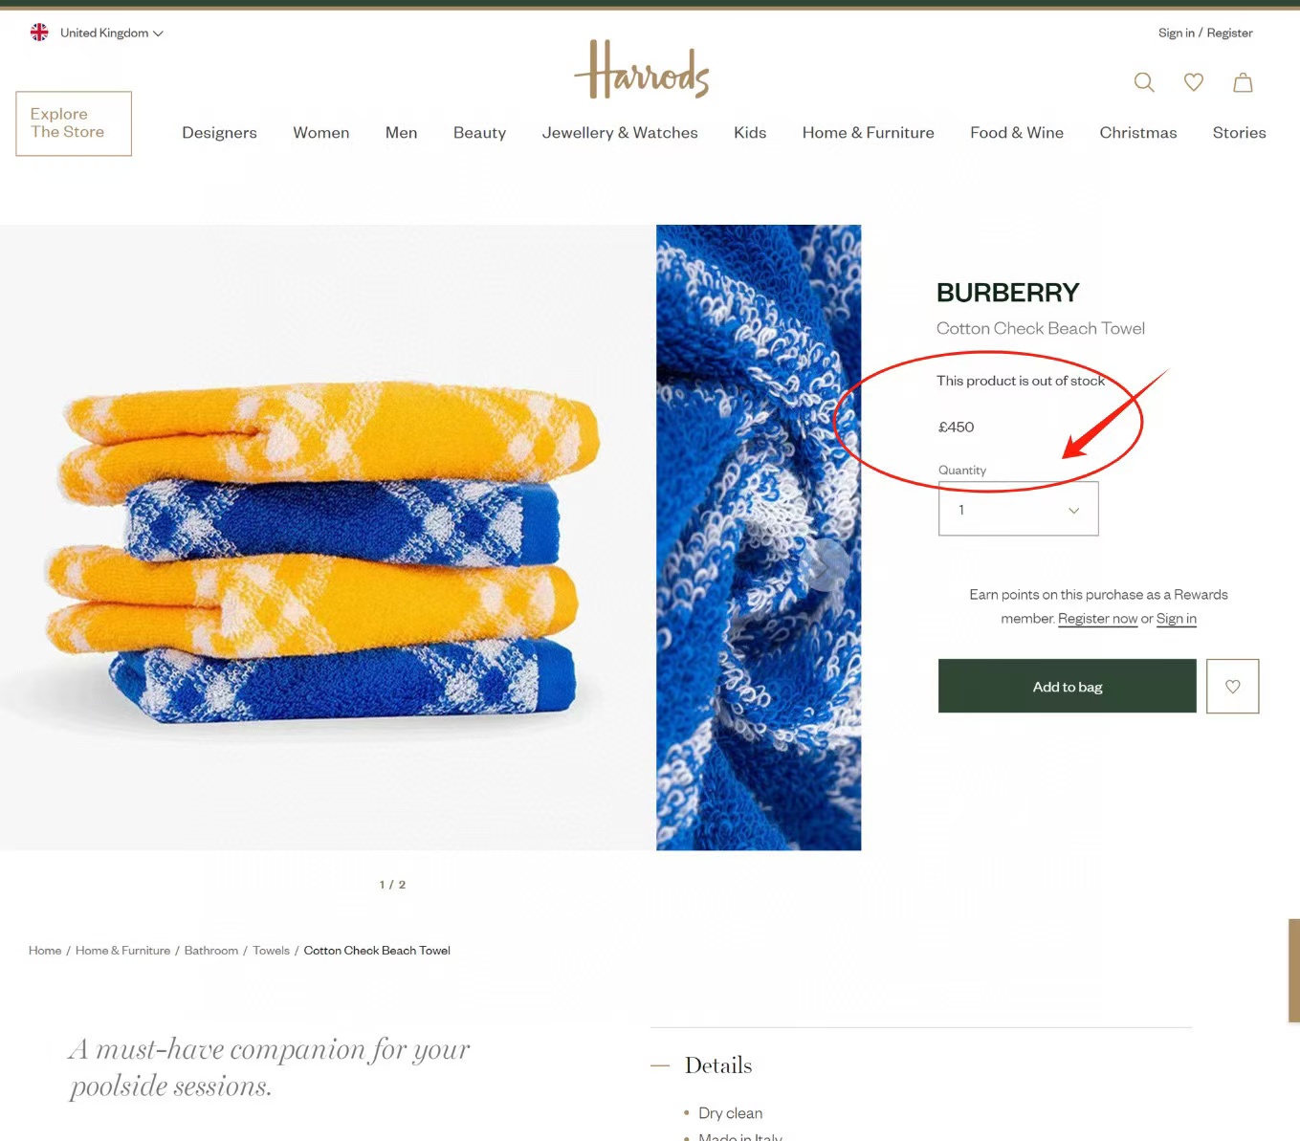
Task: Open the wishlist heart in header
Action: pos(1194,82)
